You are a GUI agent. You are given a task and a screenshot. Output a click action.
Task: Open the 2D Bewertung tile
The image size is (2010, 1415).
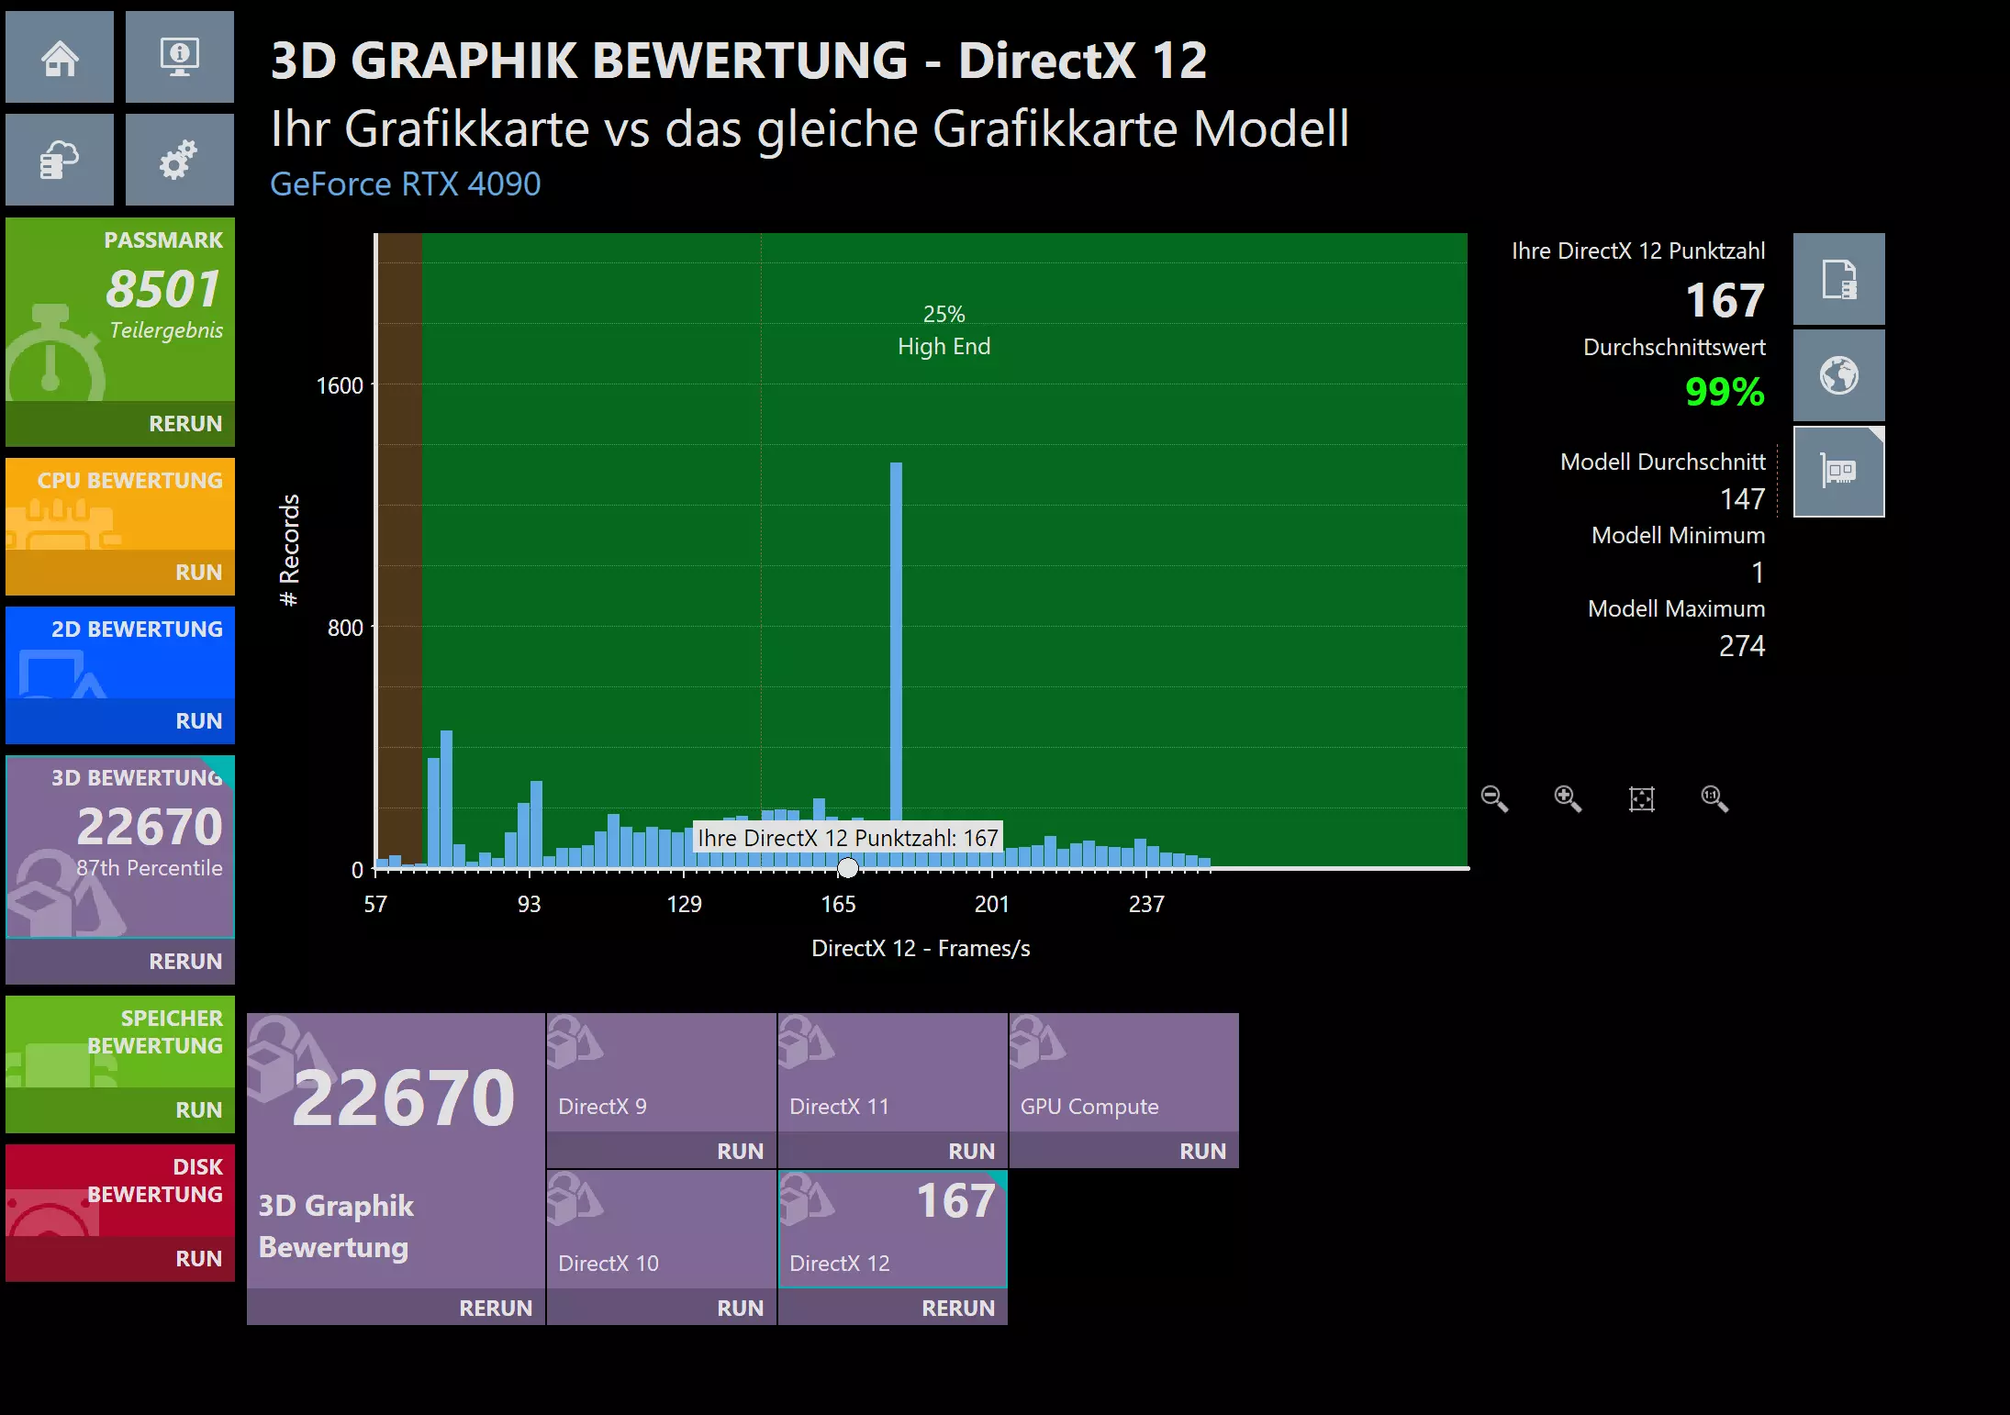pos(120,652)
